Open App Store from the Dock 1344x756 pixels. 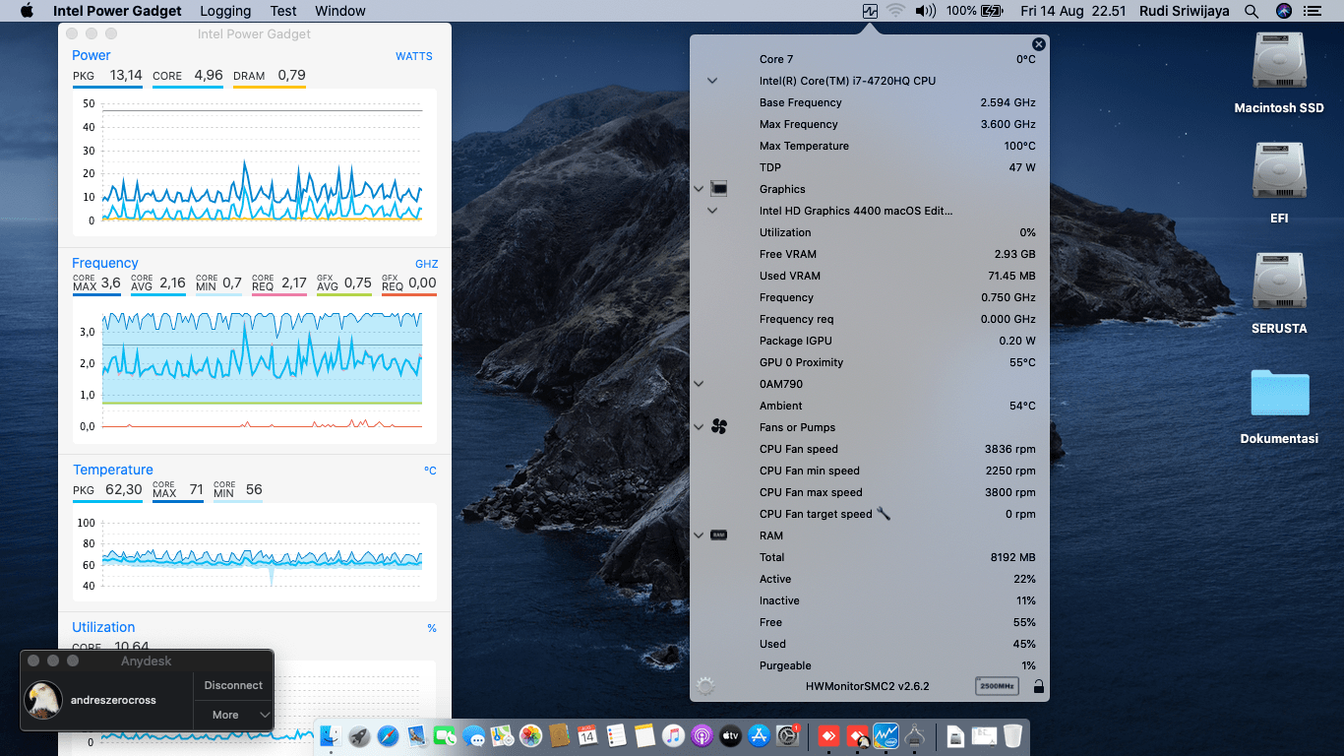[x=759, y=735]
